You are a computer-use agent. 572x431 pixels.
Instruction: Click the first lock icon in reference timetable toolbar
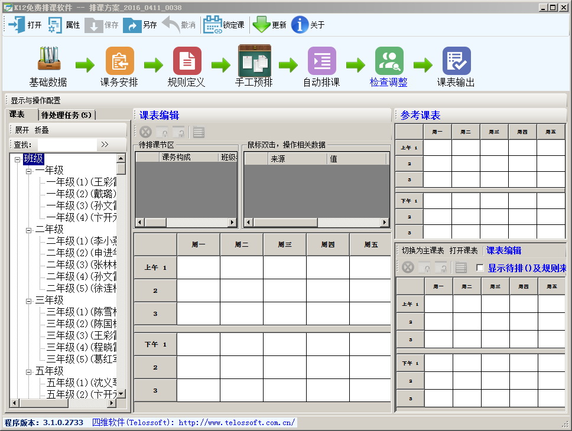(424, 267)
